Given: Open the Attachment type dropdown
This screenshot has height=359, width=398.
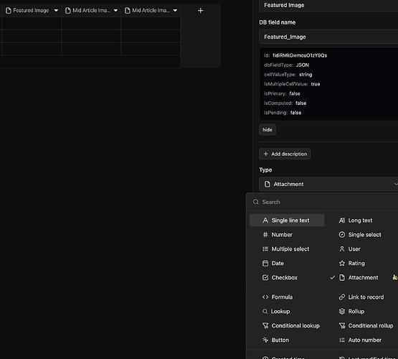Looking at the screenshot, I should pos(328,184).
